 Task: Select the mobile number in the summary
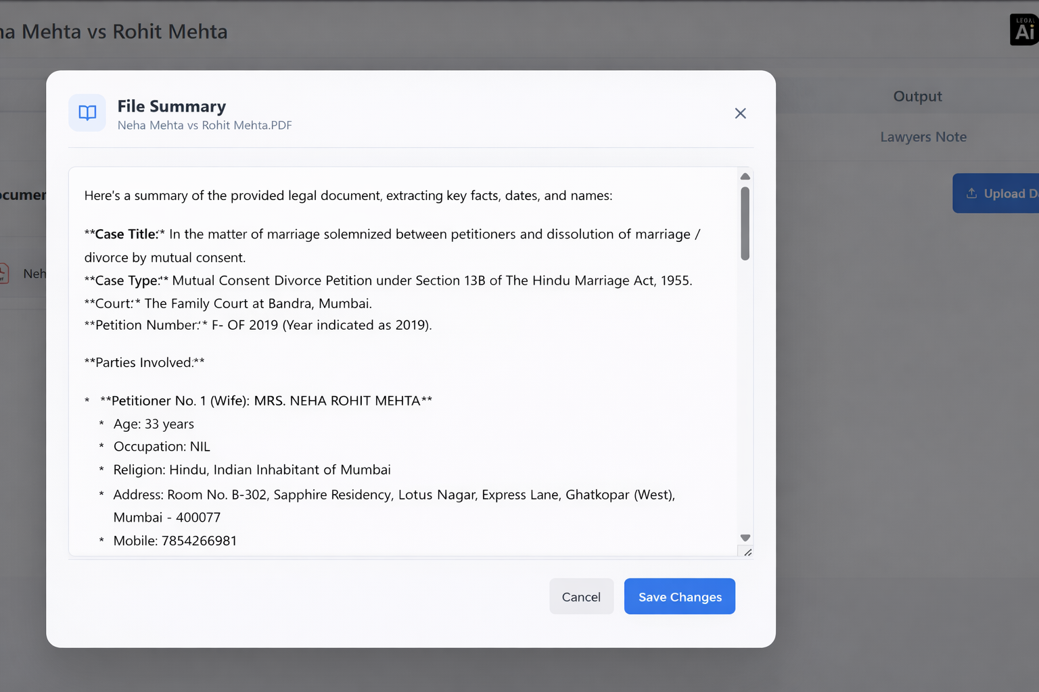(200, 541)
